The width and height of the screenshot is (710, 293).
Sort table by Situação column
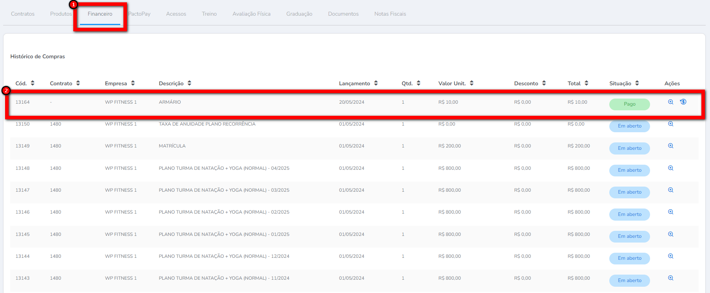[637, 83]
